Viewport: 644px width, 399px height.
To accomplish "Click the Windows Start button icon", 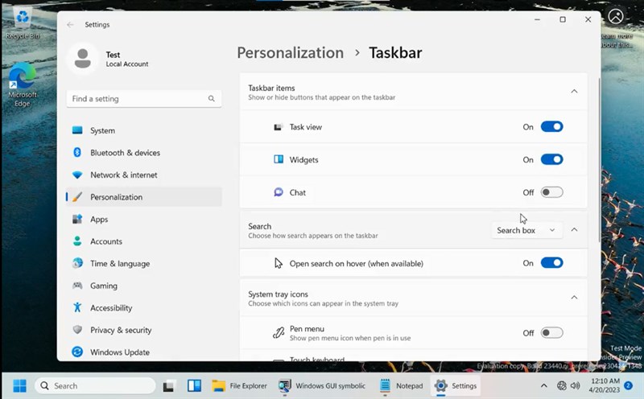I will [19, 385].
